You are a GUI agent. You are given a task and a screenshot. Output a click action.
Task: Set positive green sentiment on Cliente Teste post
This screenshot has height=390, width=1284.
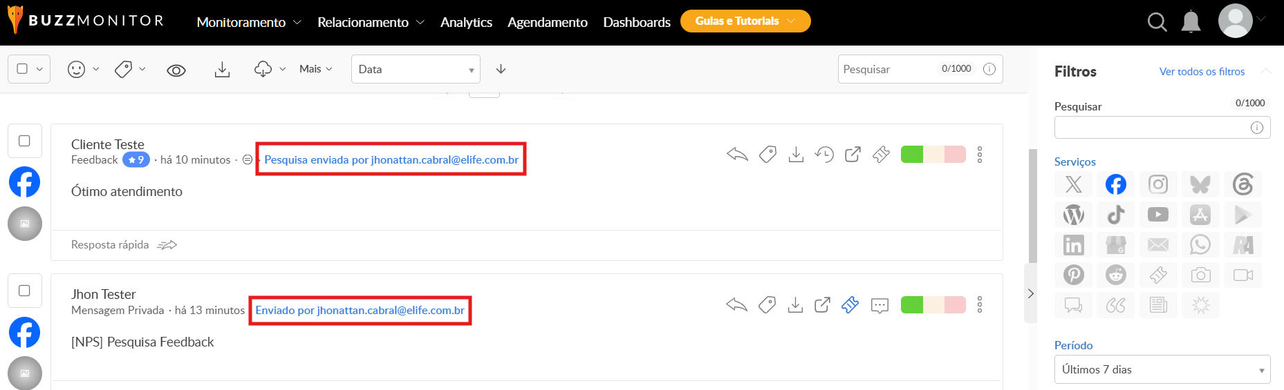click(x=912, y=155)
